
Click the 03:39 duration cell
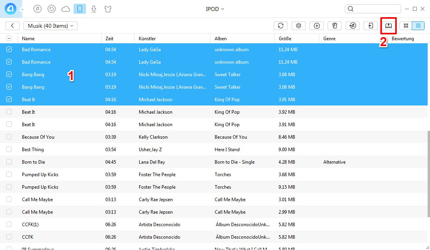point(111,137)
